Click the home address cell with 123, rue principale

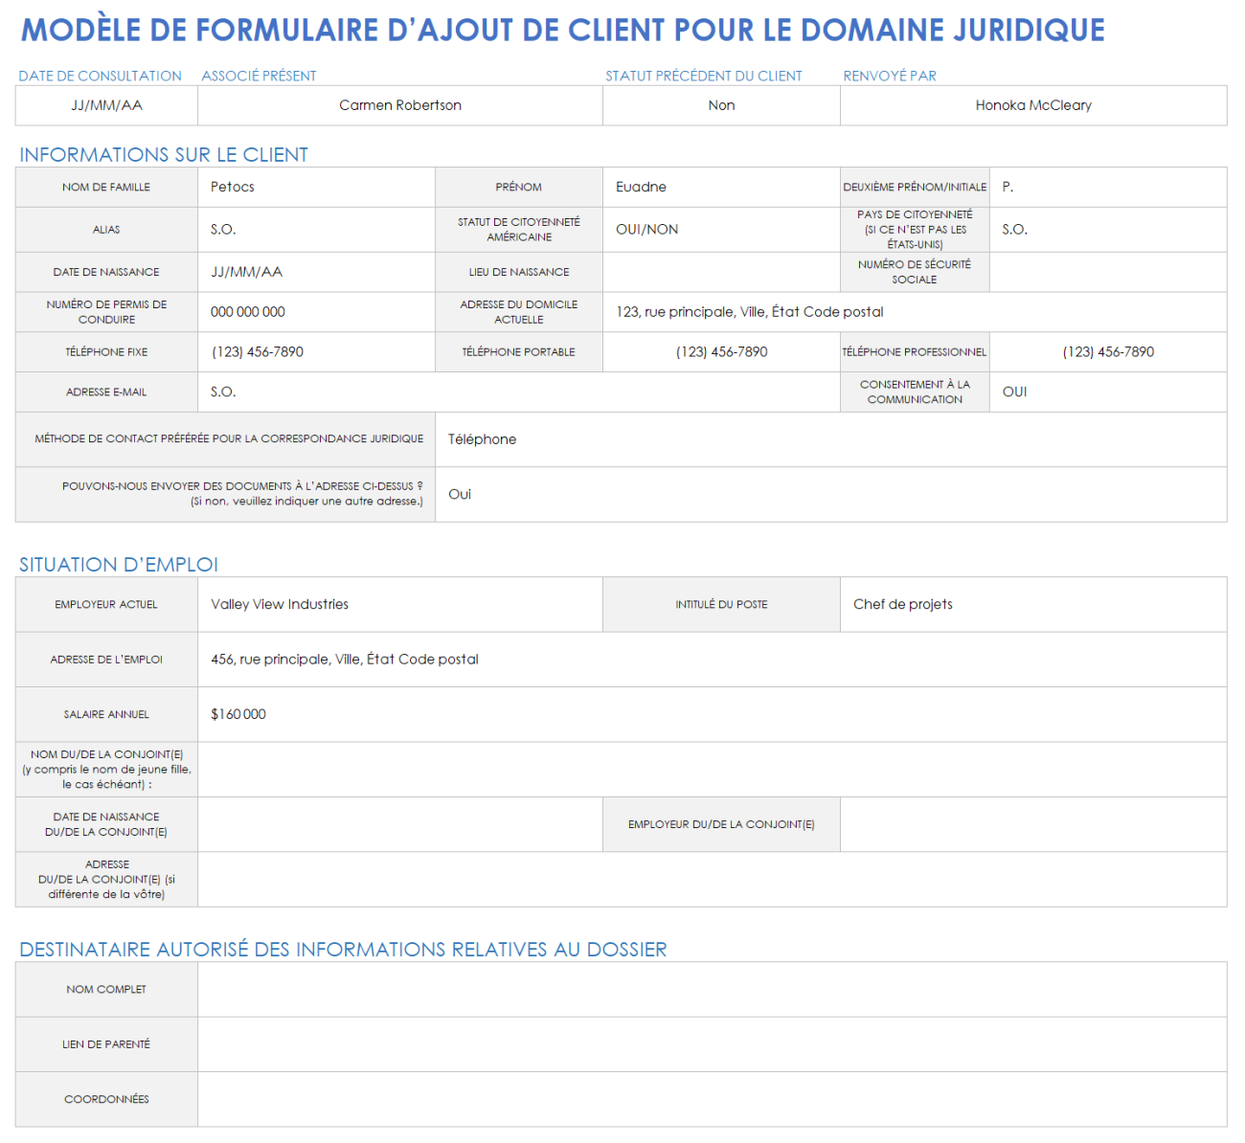833,311
